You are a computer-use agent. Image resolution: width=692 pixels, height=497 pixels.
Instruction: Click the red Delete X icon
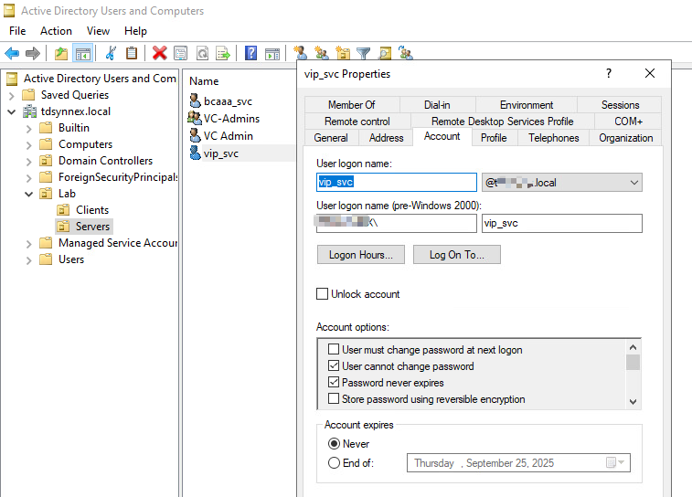(159, 53)
